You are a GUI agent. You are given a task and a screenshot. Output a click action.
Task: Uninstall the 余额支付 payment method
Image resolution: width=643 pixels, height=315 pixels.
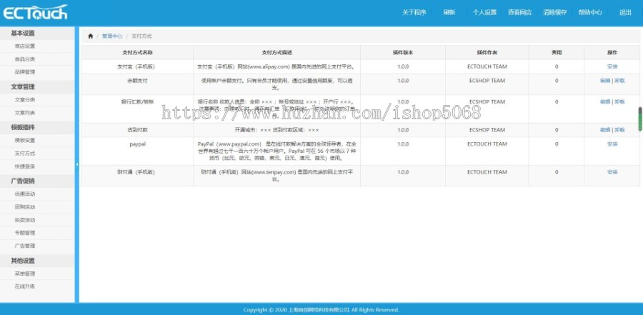(x=619, y=81)
